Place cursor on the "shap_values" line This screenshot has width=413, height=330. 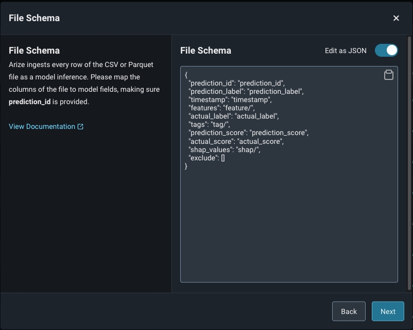[x=225, y=149]
